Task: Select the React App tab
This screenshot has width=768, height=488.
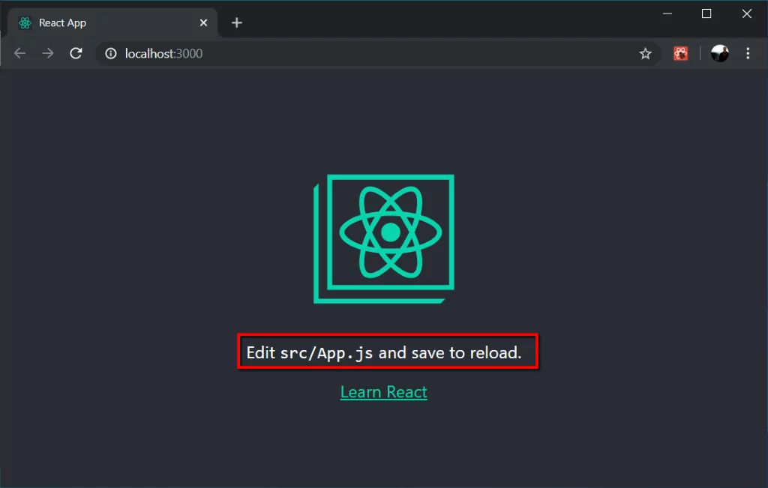Action: point(112,22)
